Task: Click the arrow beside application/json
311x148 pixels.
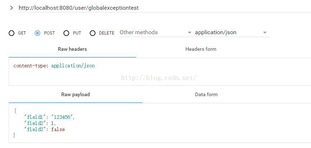Action: 265,33
